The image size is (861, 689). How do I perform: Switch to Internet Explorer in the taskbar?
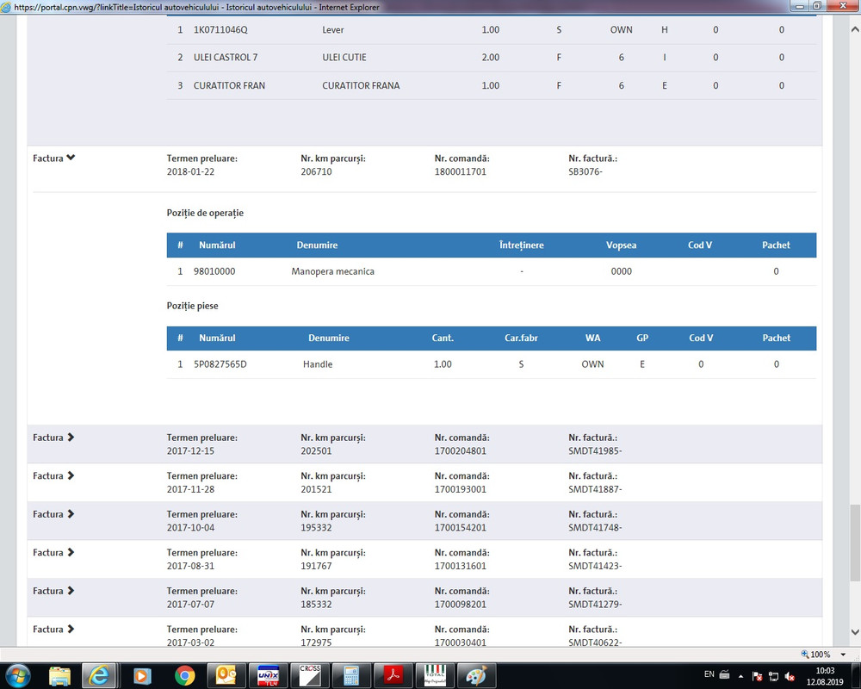(99, 675)
